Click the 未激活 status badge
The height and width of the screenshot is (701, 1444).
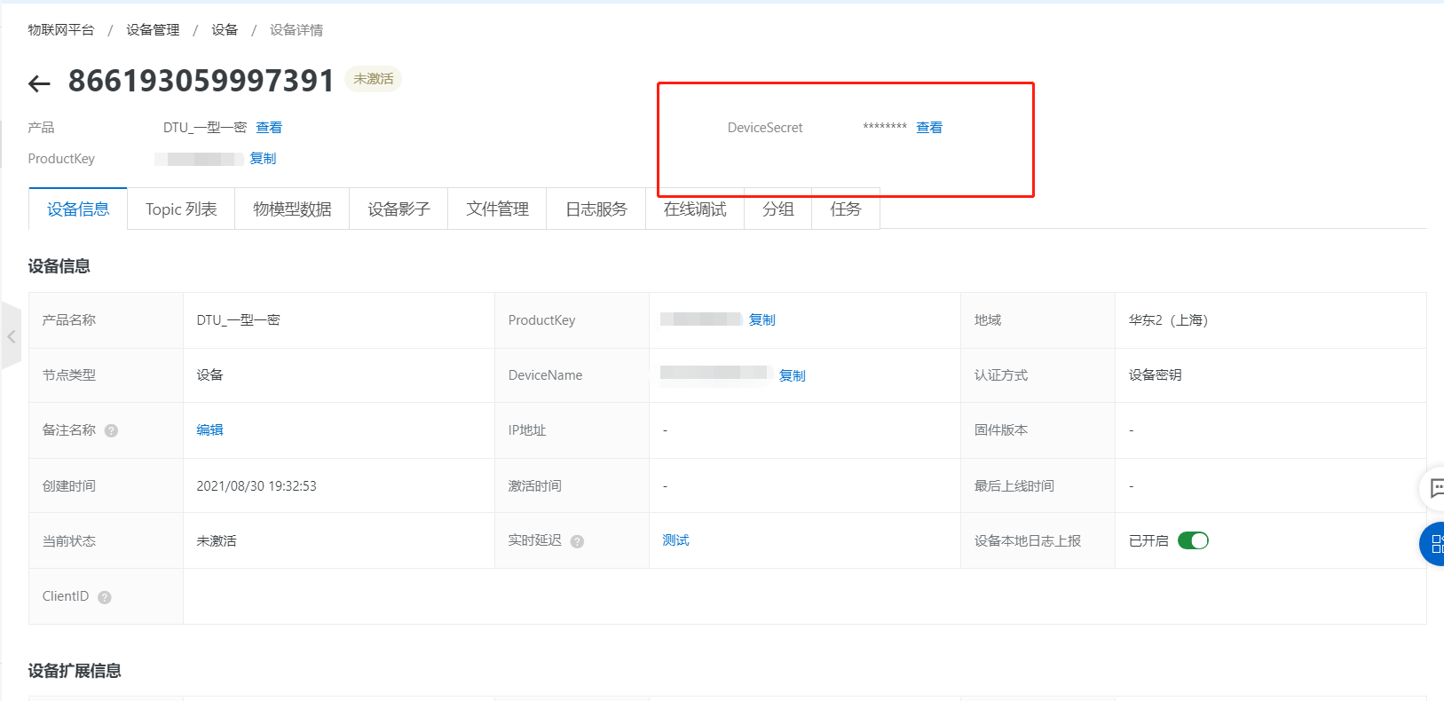[373, 79]
